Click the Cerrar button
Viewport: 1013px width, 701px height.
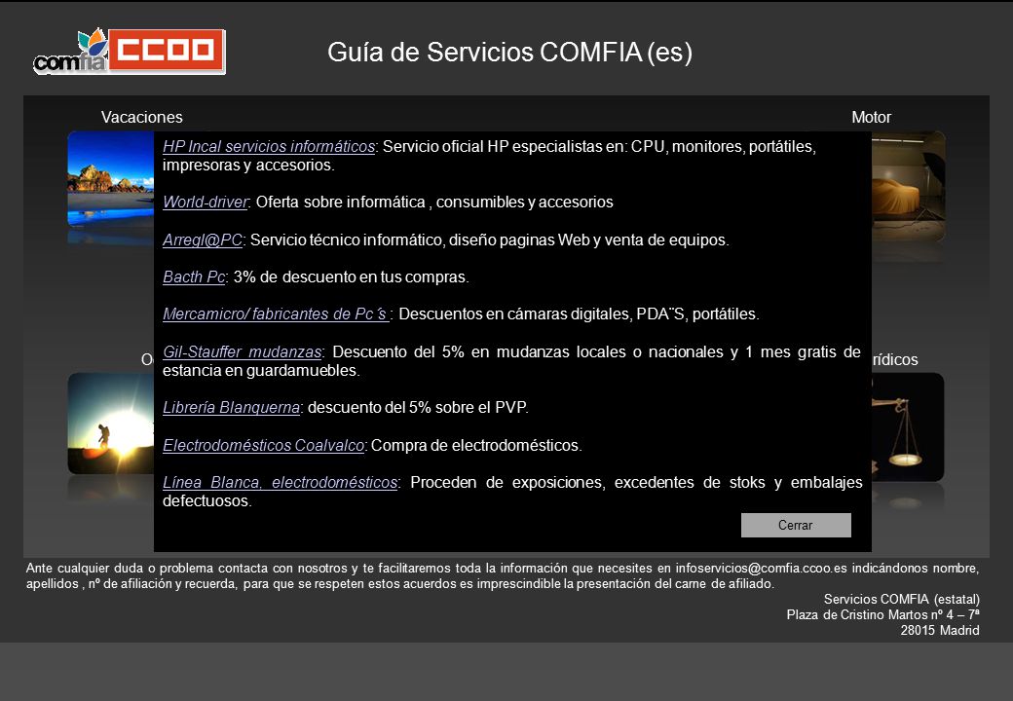click(x=796, y=525)
